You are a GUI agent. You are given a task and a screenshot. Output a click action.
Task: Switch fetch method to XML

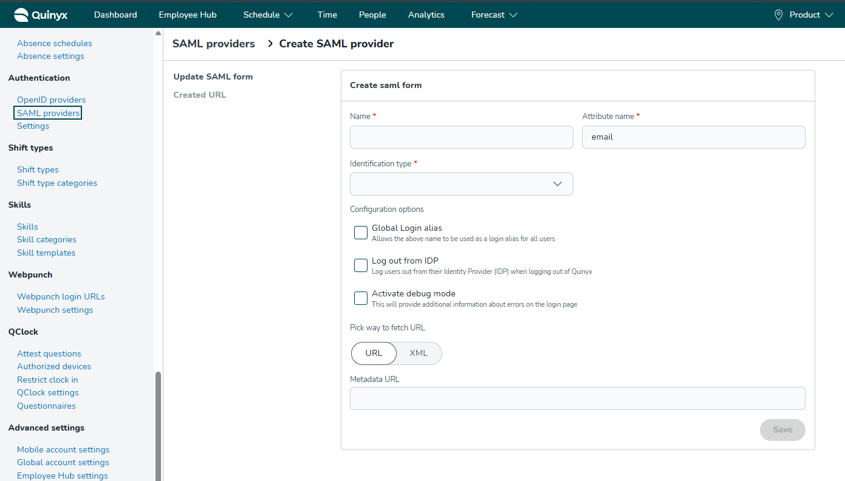pos(419,353)
